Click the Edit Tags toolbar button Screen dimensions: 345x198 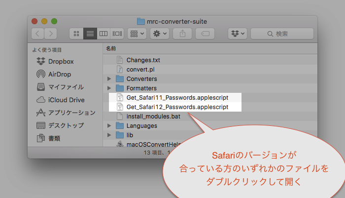(205, 34)
